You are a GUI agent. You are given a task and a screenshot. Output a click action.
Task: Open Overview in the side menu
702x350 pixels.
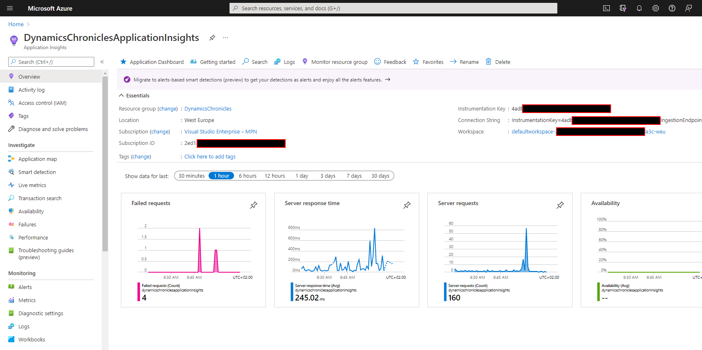[x=51, y=77]
